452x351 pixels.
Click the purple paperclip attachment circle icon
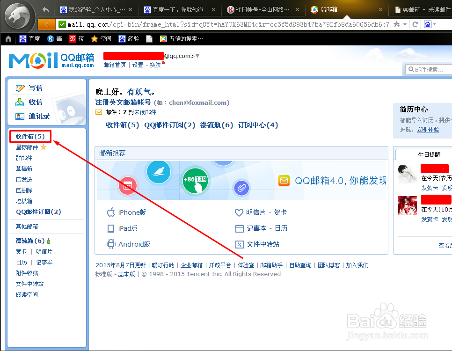pos(241,188)
